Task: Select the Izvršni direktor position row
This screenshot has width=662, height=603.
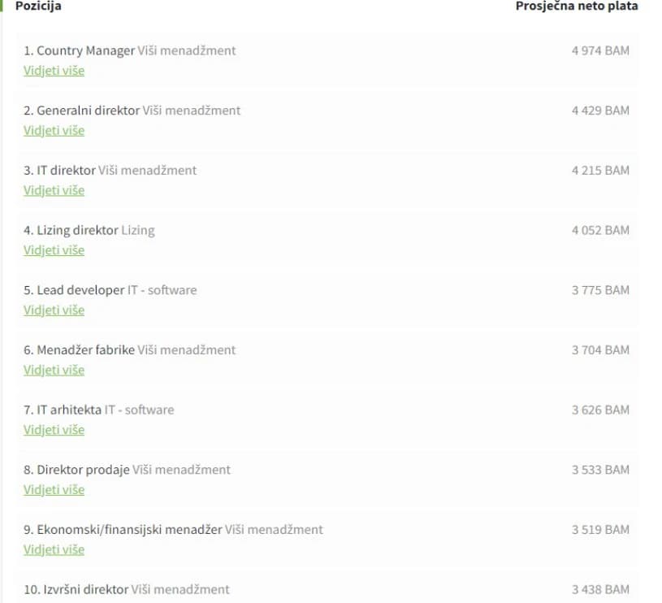Action: pyautogui.click(x=327, y=588)
